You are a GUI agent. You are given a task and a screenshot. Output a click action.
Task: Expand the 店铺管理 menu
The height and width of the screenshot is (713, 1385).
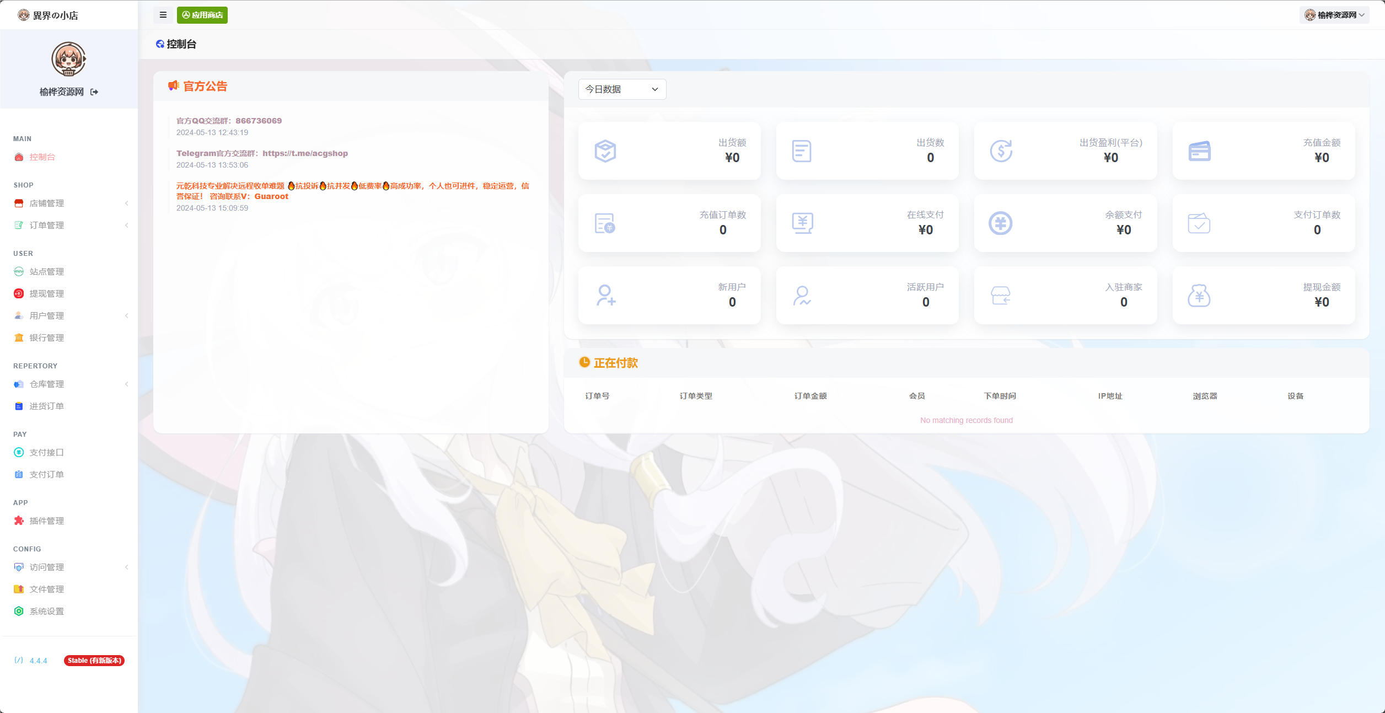pos(69,203)
